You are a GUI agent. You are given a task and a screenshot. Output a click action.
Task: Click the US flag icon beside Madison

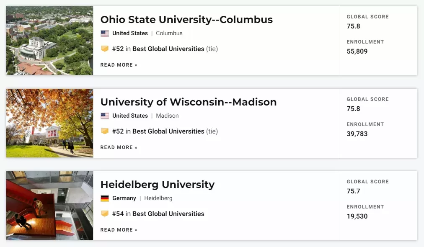tap(105, 116)
